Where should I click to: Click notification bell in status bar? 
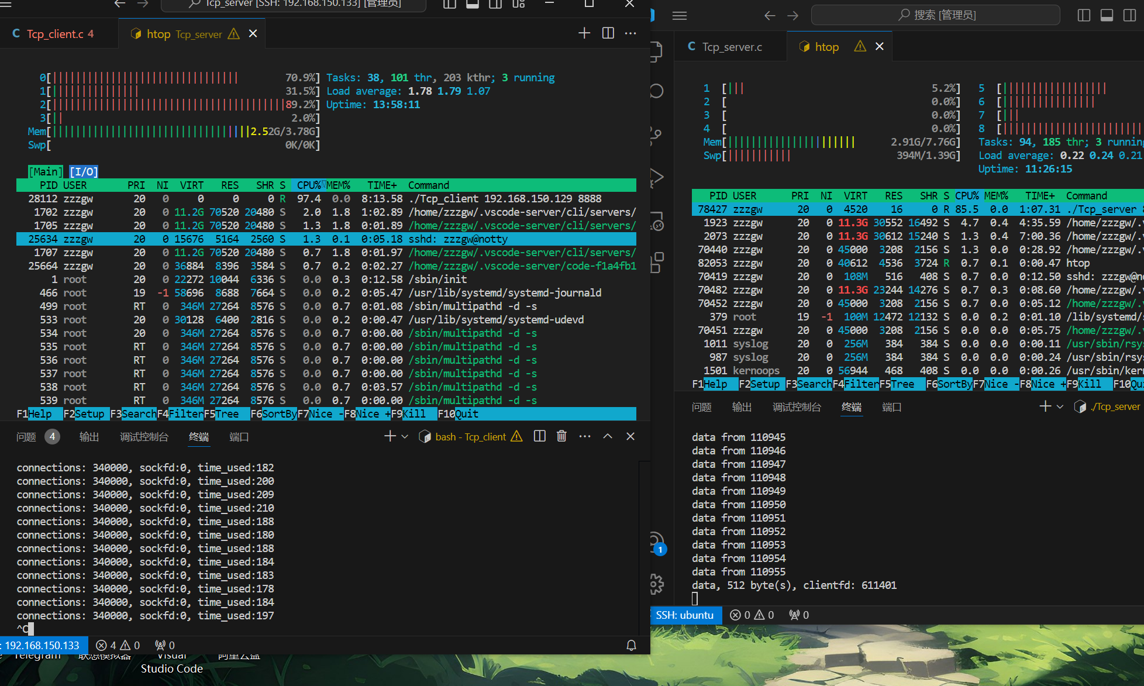coord(631,645)
